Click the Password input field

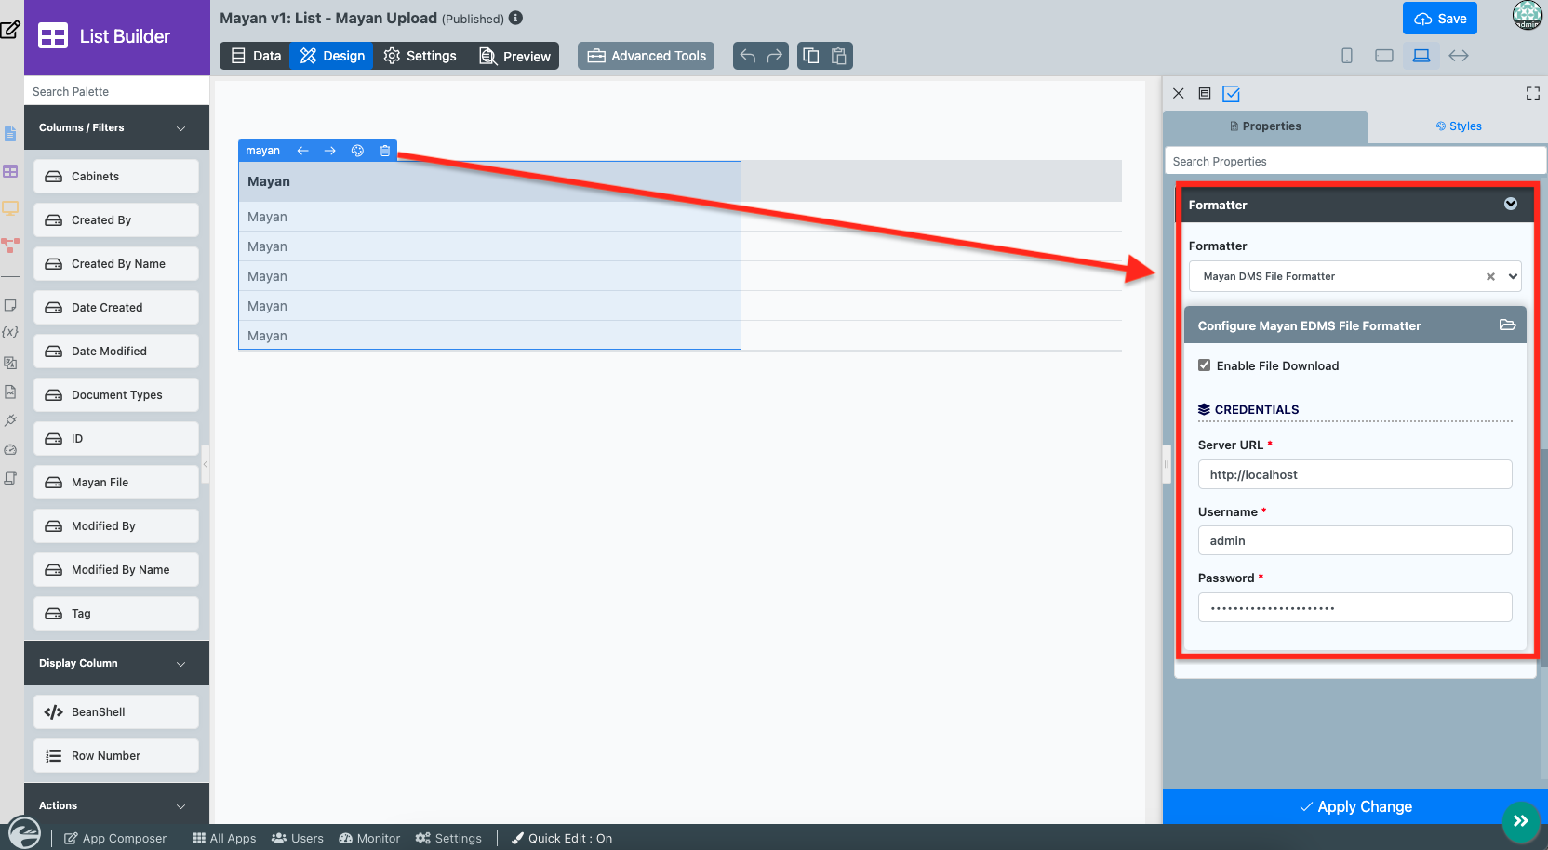point(1354,607)
